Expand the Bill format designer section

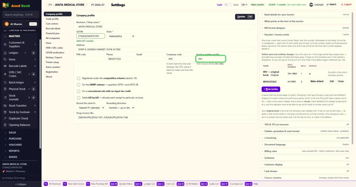tap(305, 28)
